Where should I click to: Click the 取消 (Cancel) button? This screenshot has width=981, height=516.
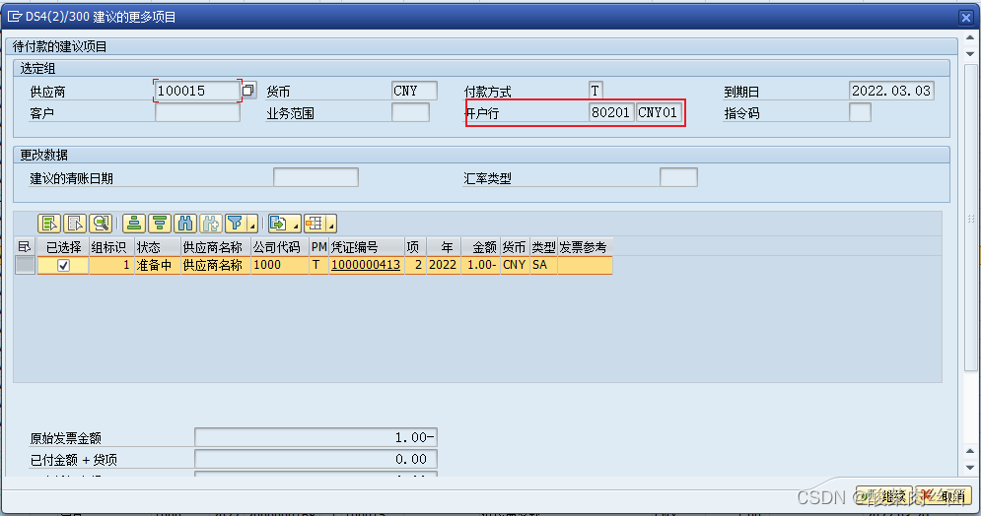(944, 496)
